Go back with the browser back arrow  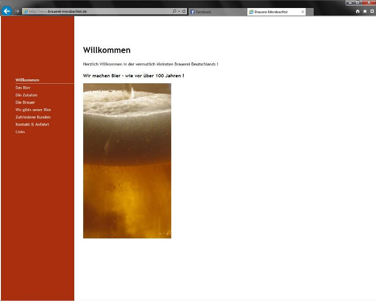tap(7, 11)
